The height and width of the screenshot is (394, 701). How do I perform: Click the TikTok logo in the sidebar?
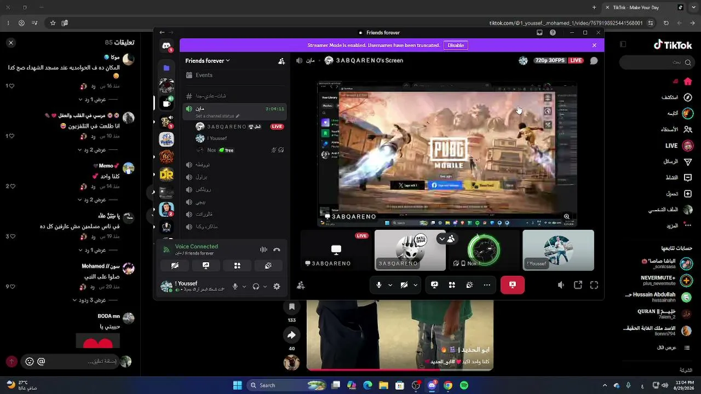coord(673,45)
